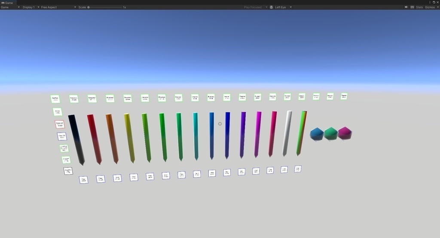Click green-bordered button above the gradient pen
This screenshot has width=440, height=238.
click(302, 96)
